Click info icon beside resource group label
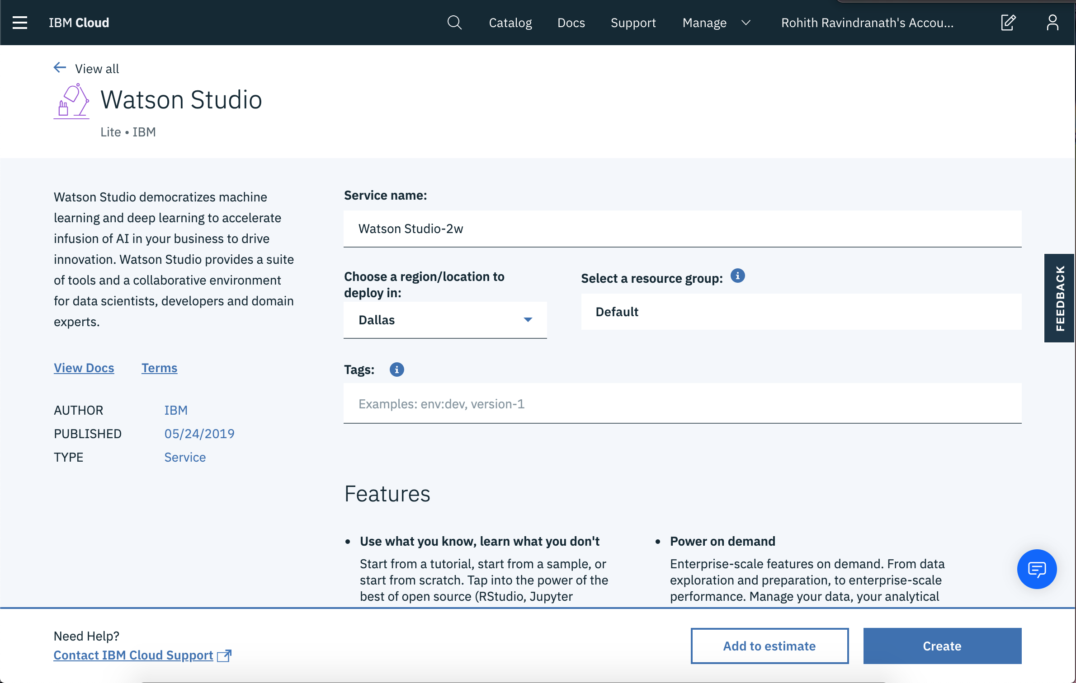The height and width of the screenshot is (683, 1076). tap(738, 276)
